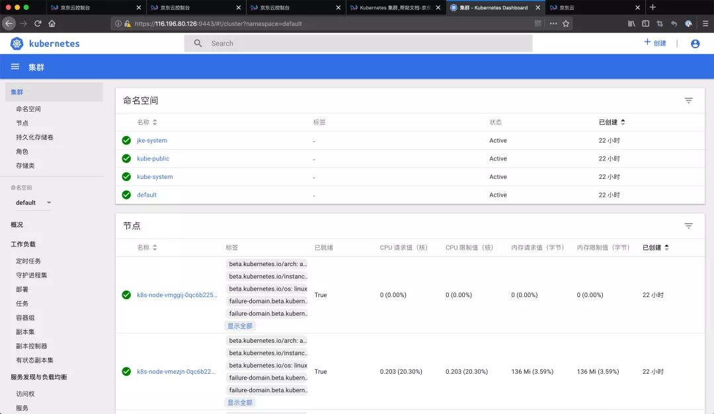The image size is (714, 414).
Task: Reload the page in browser
Action: point(38,24)
